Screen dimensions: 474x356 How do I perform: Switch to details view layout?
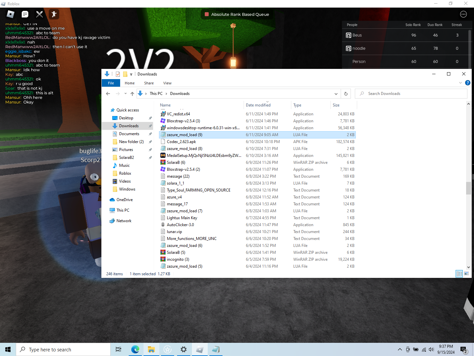pos(459,274)
